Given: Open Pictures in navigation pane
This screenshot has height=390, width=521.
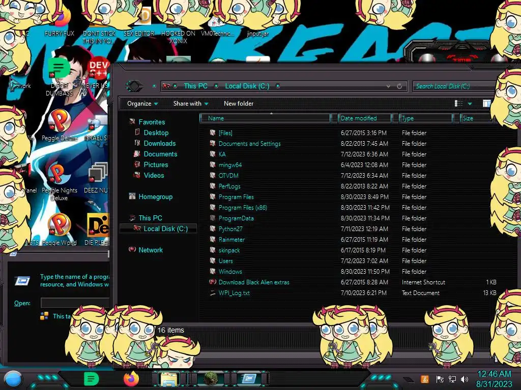Looking at the screenshot, I should click(156, 165).
